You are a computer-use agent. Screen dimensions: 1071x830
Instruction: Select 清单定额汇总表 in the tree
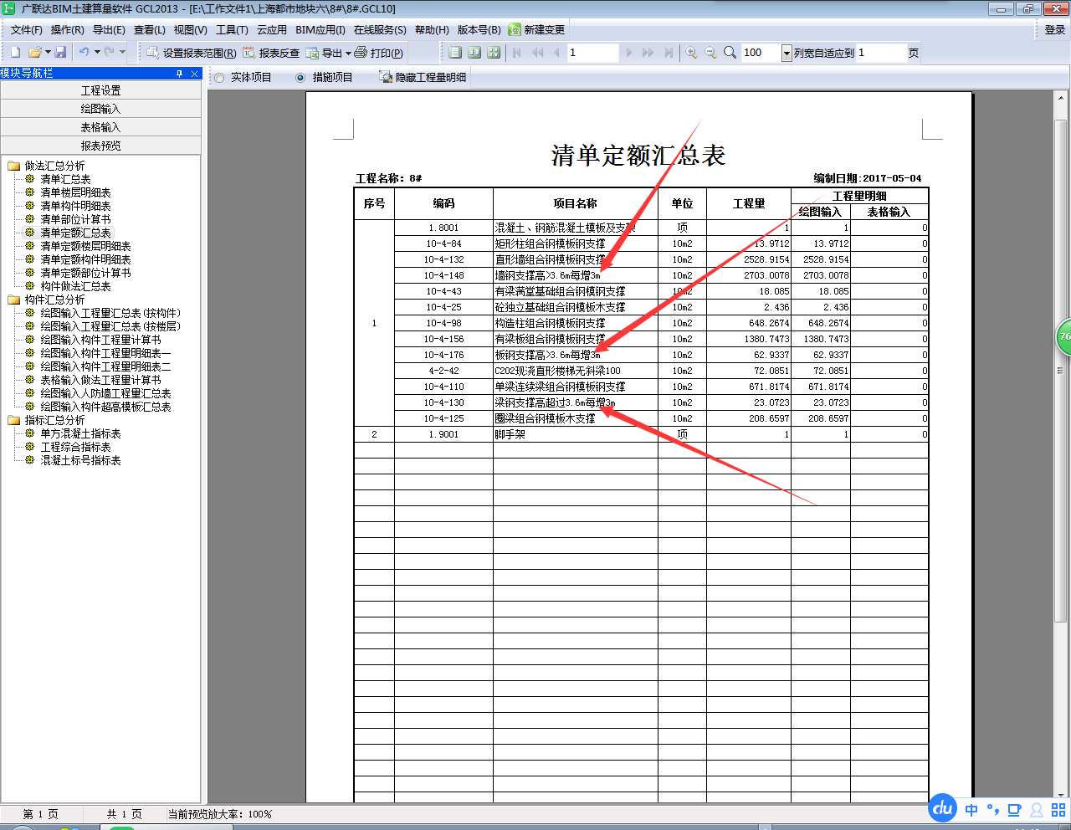[x=75, y=233]
